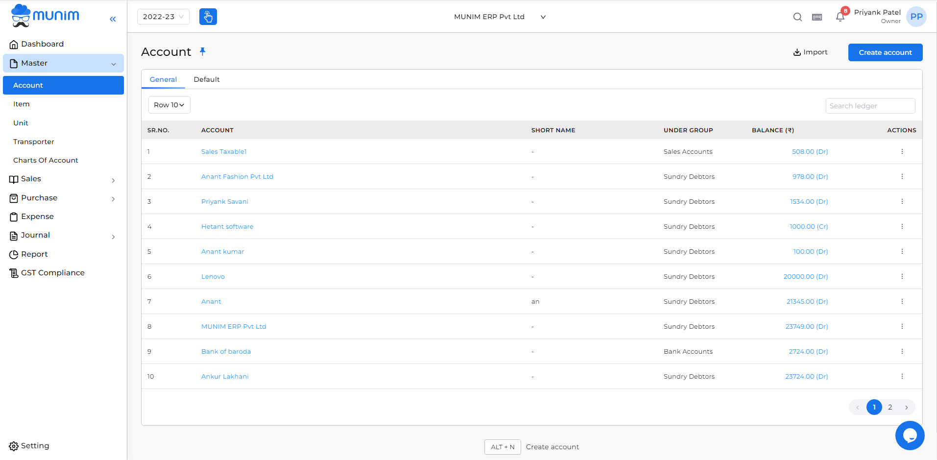Select page 1 in pagination
This screenshot has width=937, height=460.
coord(874,407)
